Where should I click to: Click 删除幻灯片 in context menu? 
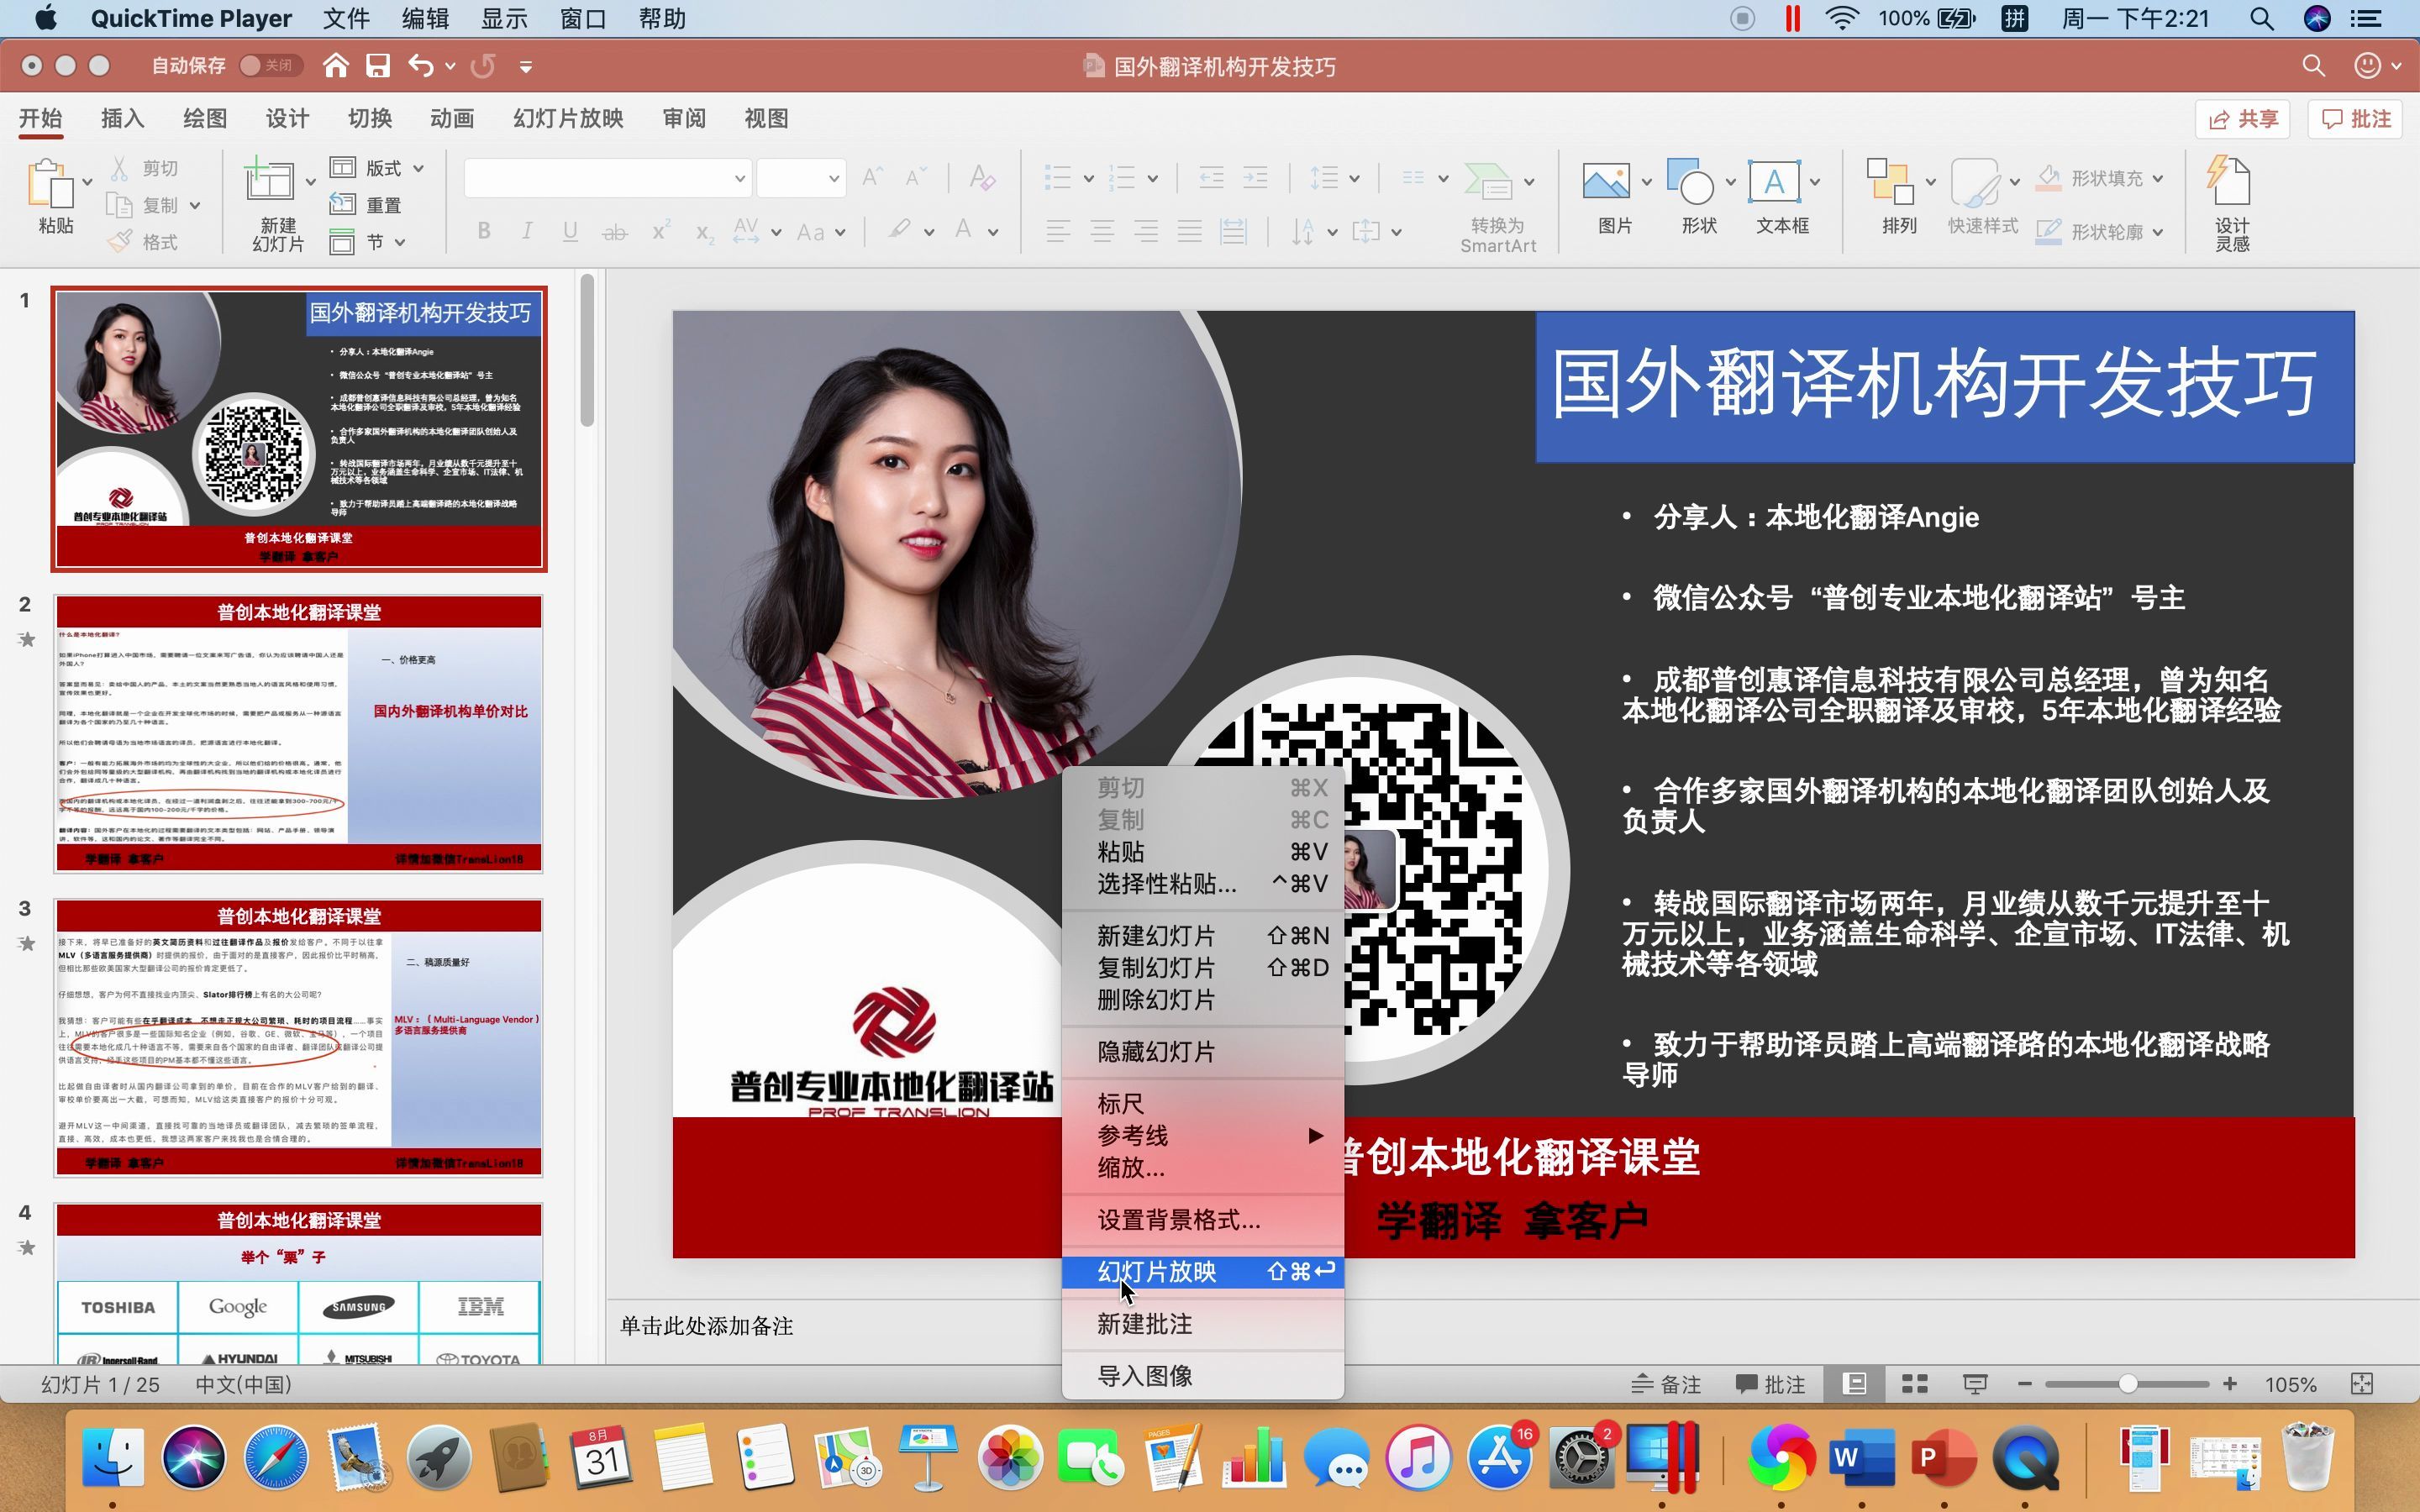[1203, 1000]
